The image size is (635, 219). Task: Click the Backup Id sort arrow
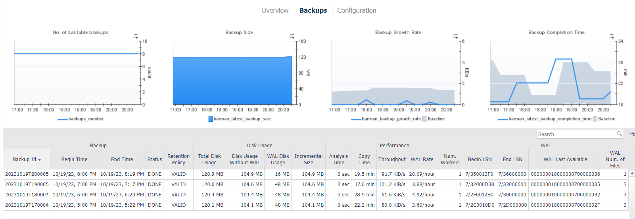40,160
